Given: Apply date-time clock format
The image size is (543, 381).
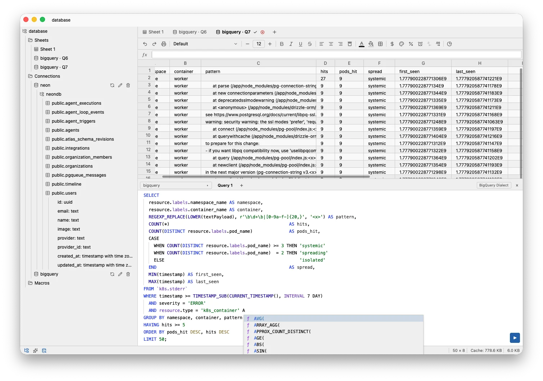Looking at the screenshot, I should (x=420, y=44).
